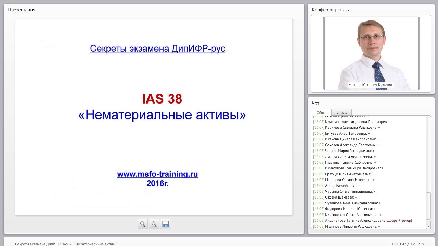Zoom in on the presentation slide
438x246 pixels.
pyautogui.click(x=143, y=224)
